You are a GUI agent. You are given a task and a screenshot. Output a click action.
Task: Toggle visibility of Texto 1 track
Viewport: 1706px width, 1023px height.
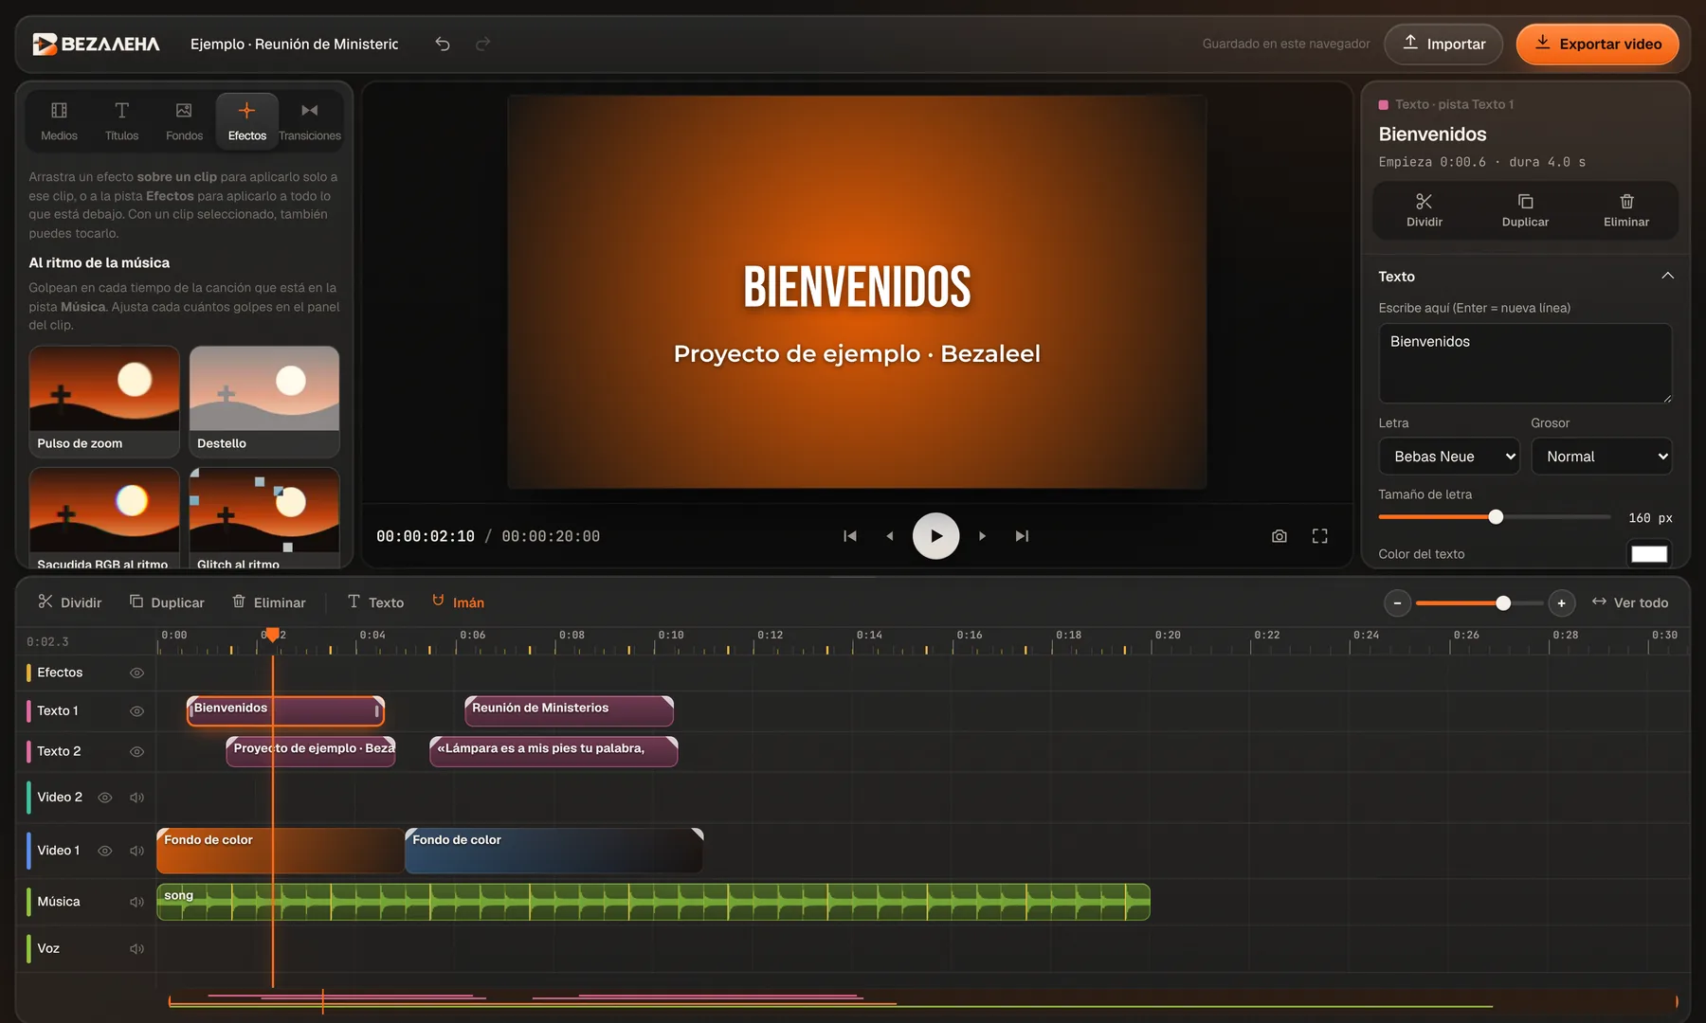point(136,711)
